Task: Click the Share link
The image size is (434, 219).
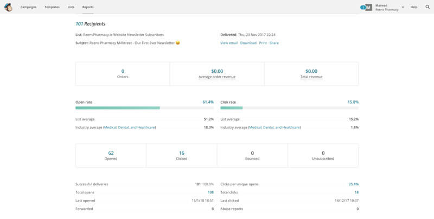Action: pos(274,43)
